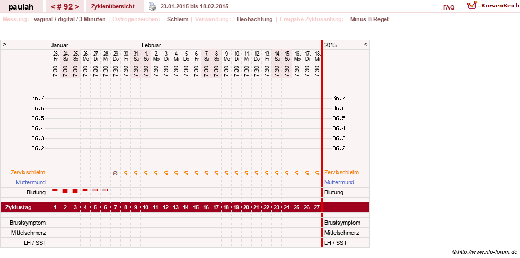This screenshot has height=258, width=520.
Task: Click cycle day 10 in Zyklustag row
Action: [146, 208]
